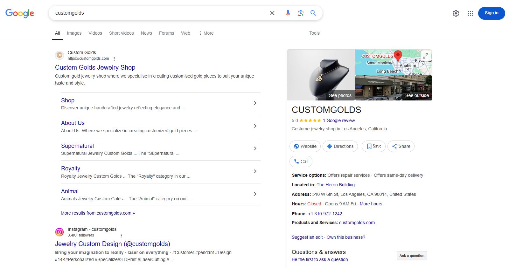Viewport: 509px width, 268px height.
Task: Click Be the first to ask a question
Action: [x=320, y=259]
